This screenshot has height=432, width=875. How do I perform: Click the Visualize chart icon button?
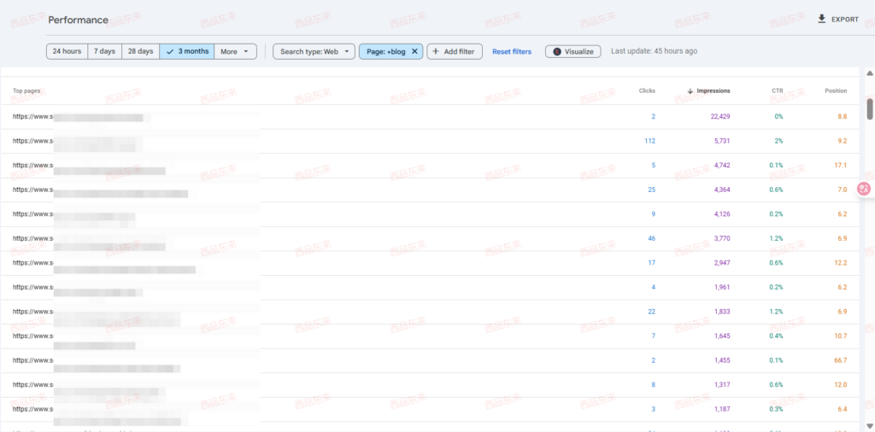tap(557, 51)
